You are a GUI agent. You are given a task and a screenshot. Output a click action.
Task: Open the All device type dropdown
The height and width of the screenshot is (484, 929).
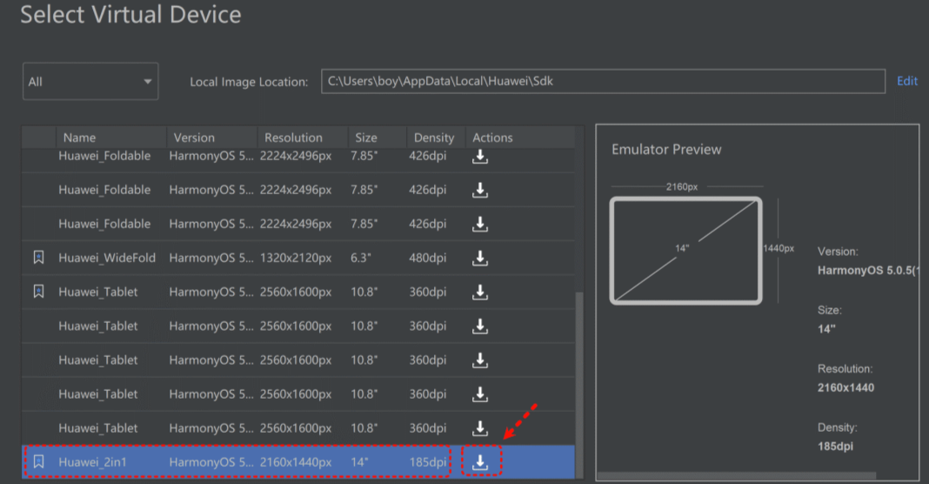[90, 81]
